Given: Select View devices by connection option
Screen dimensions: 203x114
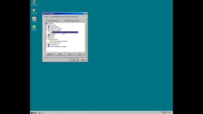Looking at the screenshot, I should 71,21.
